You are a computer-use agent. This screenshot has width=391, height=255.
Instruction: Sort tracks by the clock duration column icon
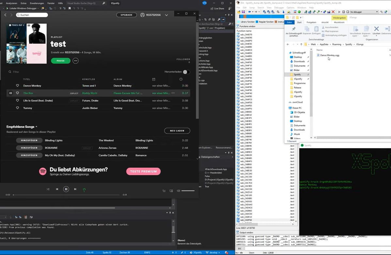click(x=181, y=79)
